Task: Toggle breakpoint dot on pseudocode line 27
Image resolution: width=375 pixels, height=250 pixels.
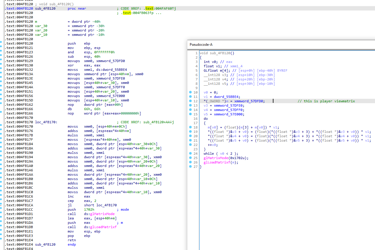Action: (191, 167)
